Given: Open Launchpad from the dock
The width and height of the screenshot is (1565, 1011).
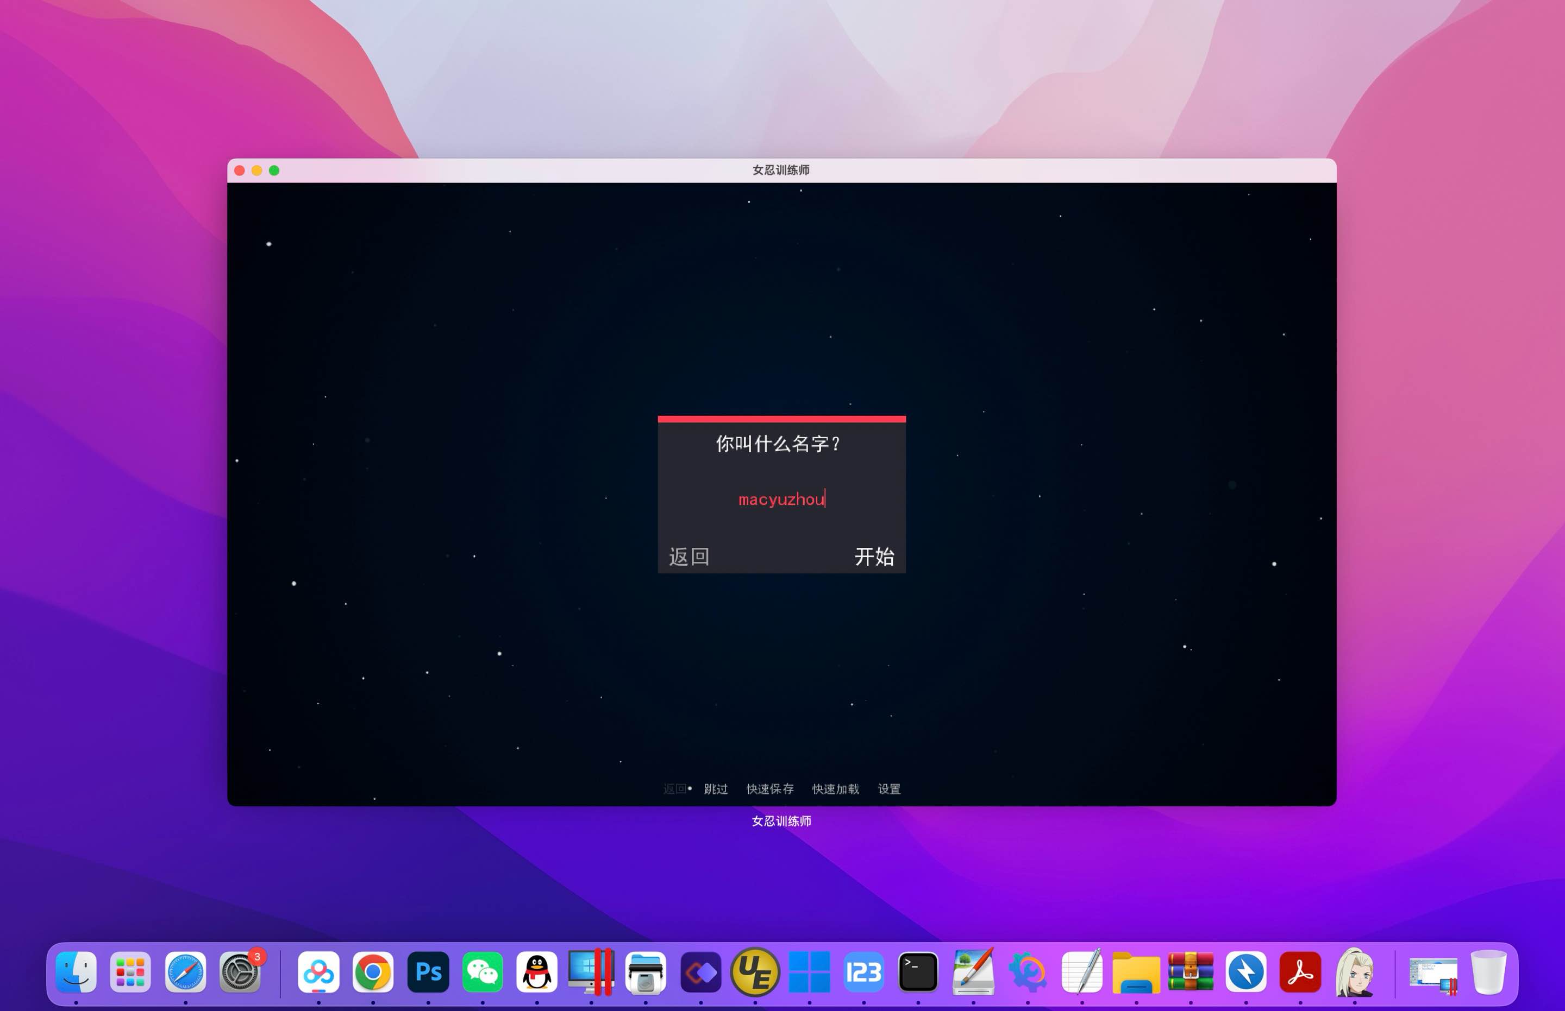Looking at the screenshot, I should coord(130,971).
